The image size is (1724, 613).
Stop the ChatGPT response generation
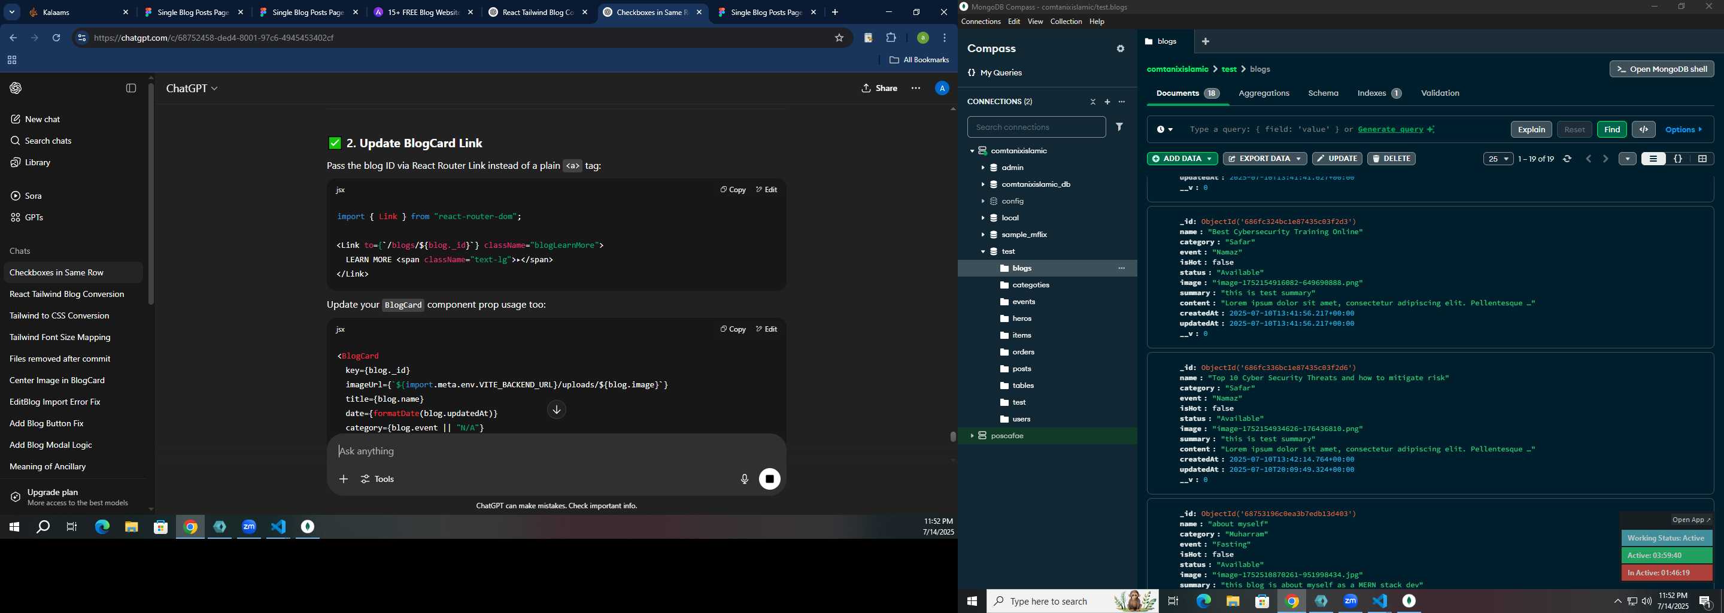pyautogui.click(x=770, y=479)
